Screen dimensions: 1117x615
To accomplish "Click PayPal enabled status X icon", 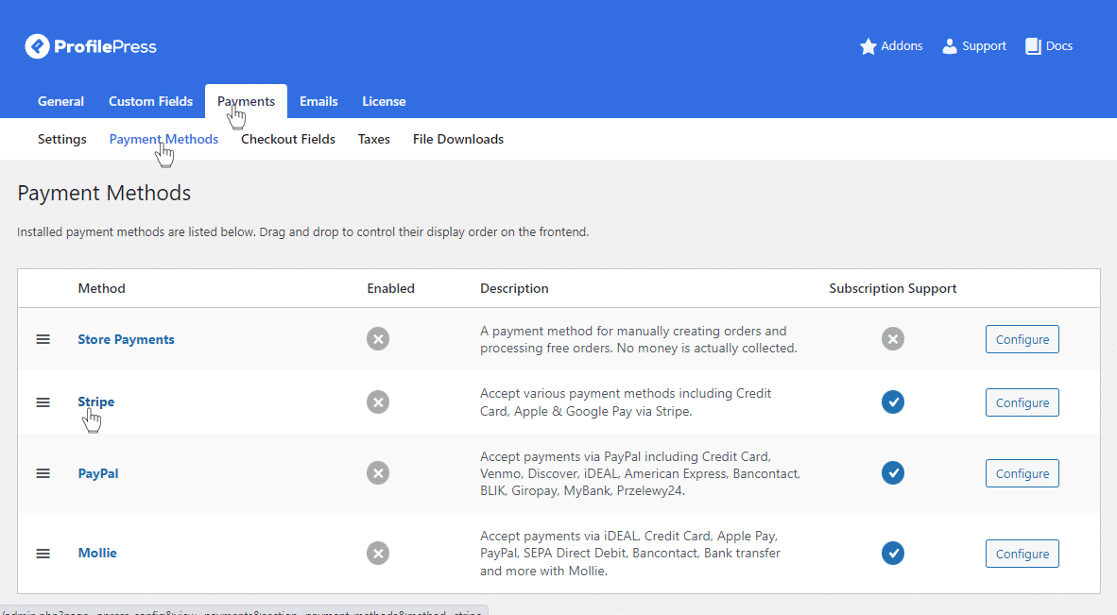I will click(x=378, y=473).
